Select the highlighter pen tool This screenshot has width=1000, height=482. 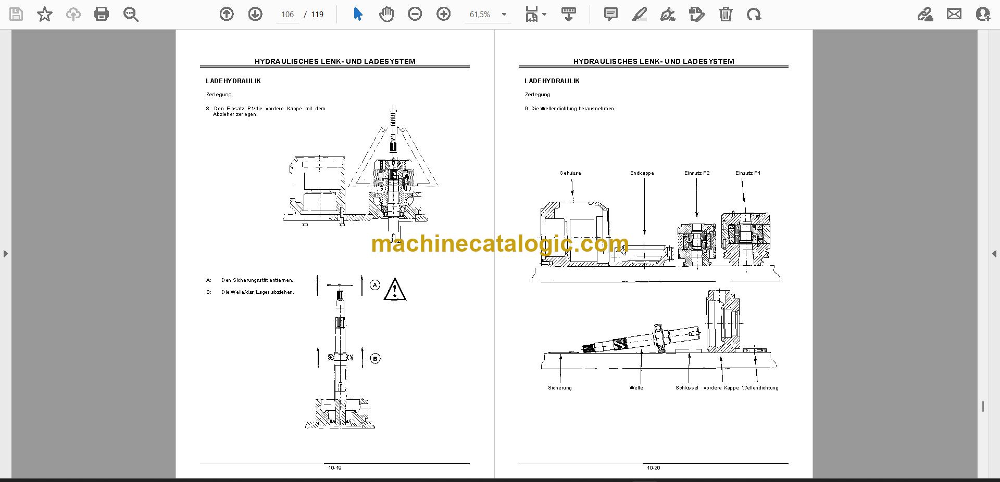(640, 14)
